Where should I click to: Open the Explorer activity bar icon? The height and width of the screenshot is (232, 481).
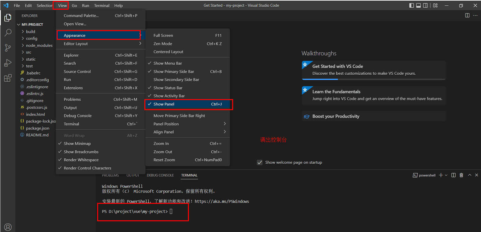point(8,18)
